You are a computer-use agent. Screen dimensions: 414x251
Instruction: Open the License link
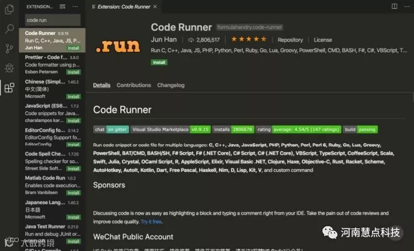(x=322, y=40)
